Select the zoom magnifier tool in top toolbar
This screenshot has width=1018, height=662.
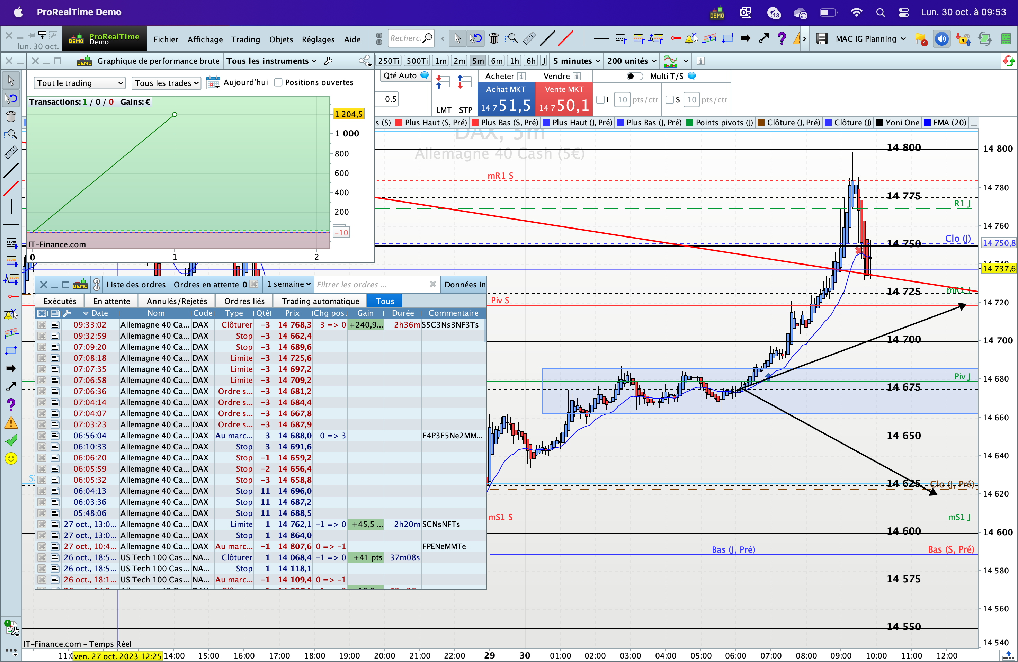click(x=511, y=39)
